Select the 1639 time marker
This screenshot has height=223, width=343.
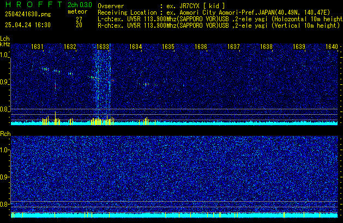point(299,47)
